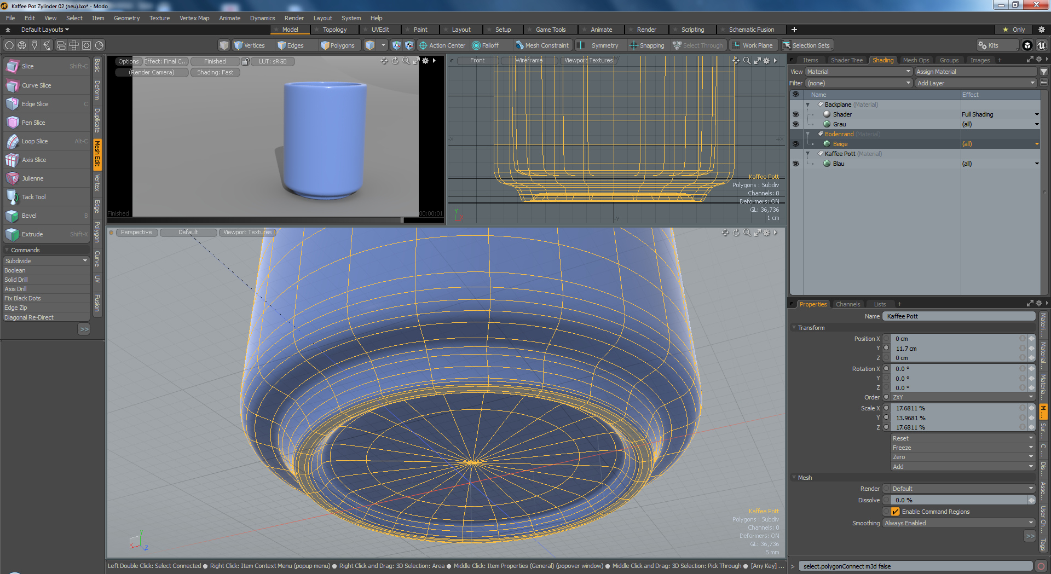This screenshot has width=1051, height=574.
Task: Activate the Extrude tool
Action: point(32,234)
